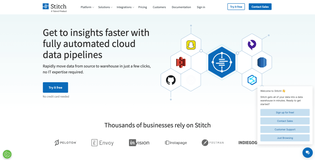Expand the Solutions menu

coord(105,7)
